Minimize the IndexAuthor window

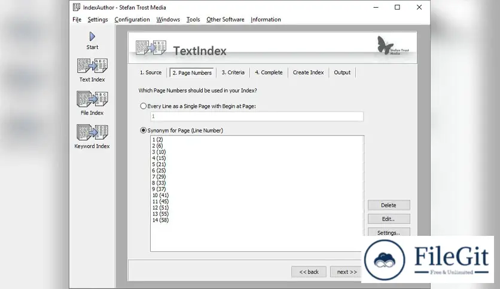376,7
